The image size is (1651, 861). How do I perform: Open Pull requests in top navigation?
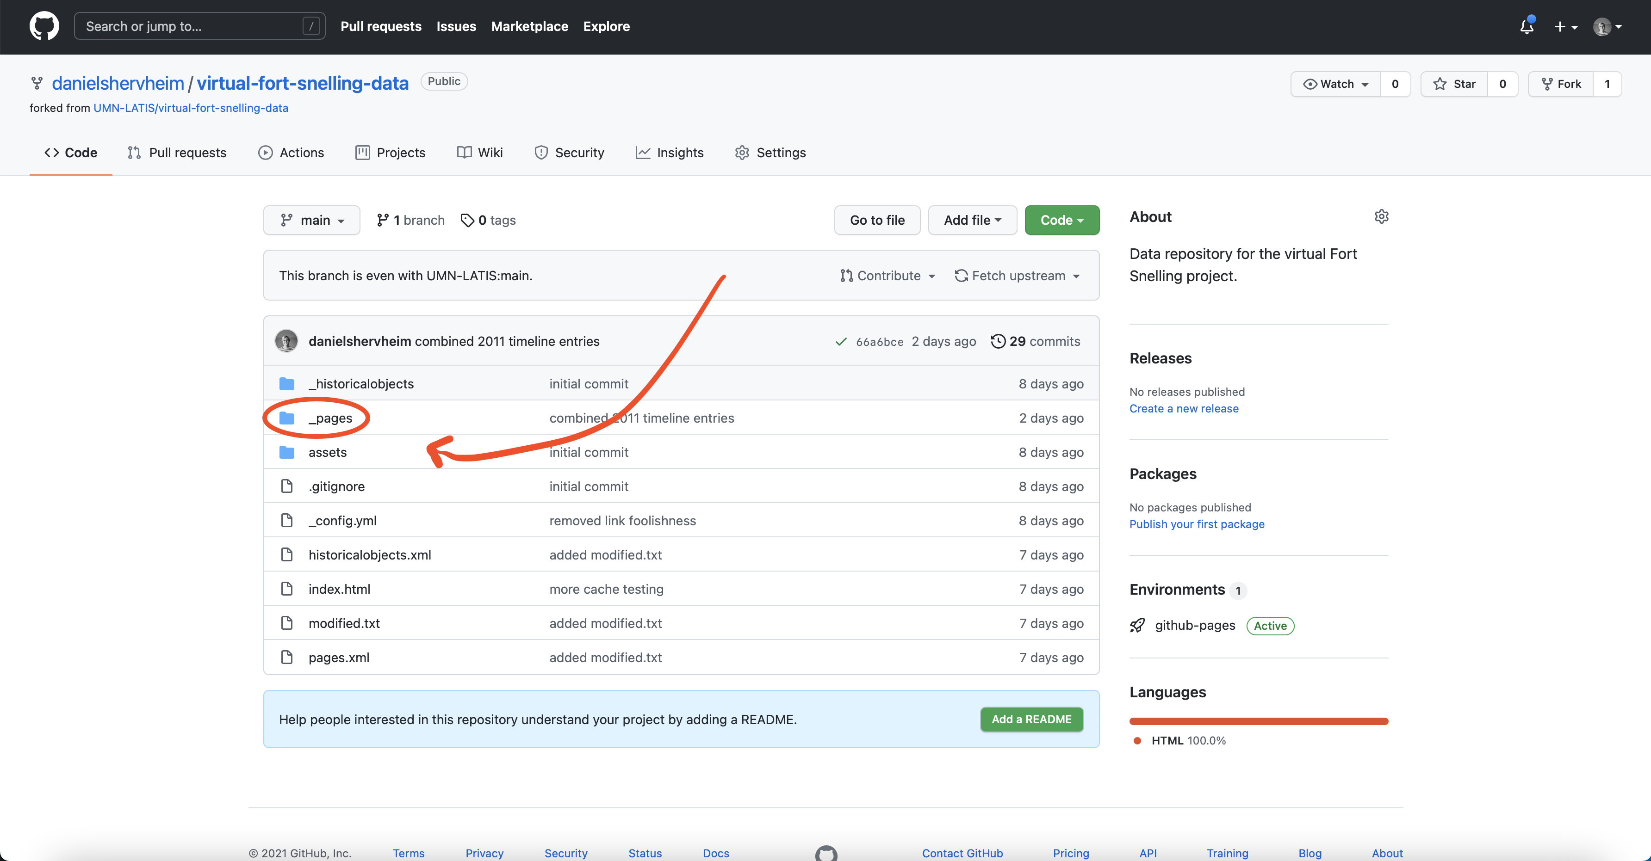click(381, 26)
